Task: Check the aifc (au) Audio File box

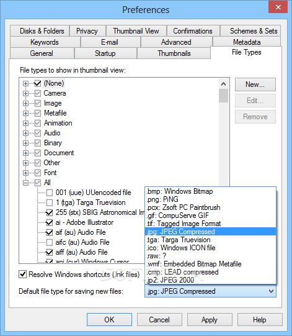Action: pos(50,242)
